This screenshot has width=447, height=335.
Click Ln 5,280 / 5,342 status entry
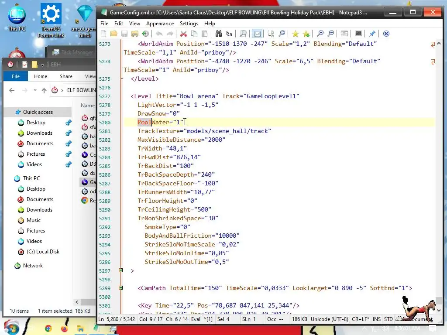click(x=116, y=319)
